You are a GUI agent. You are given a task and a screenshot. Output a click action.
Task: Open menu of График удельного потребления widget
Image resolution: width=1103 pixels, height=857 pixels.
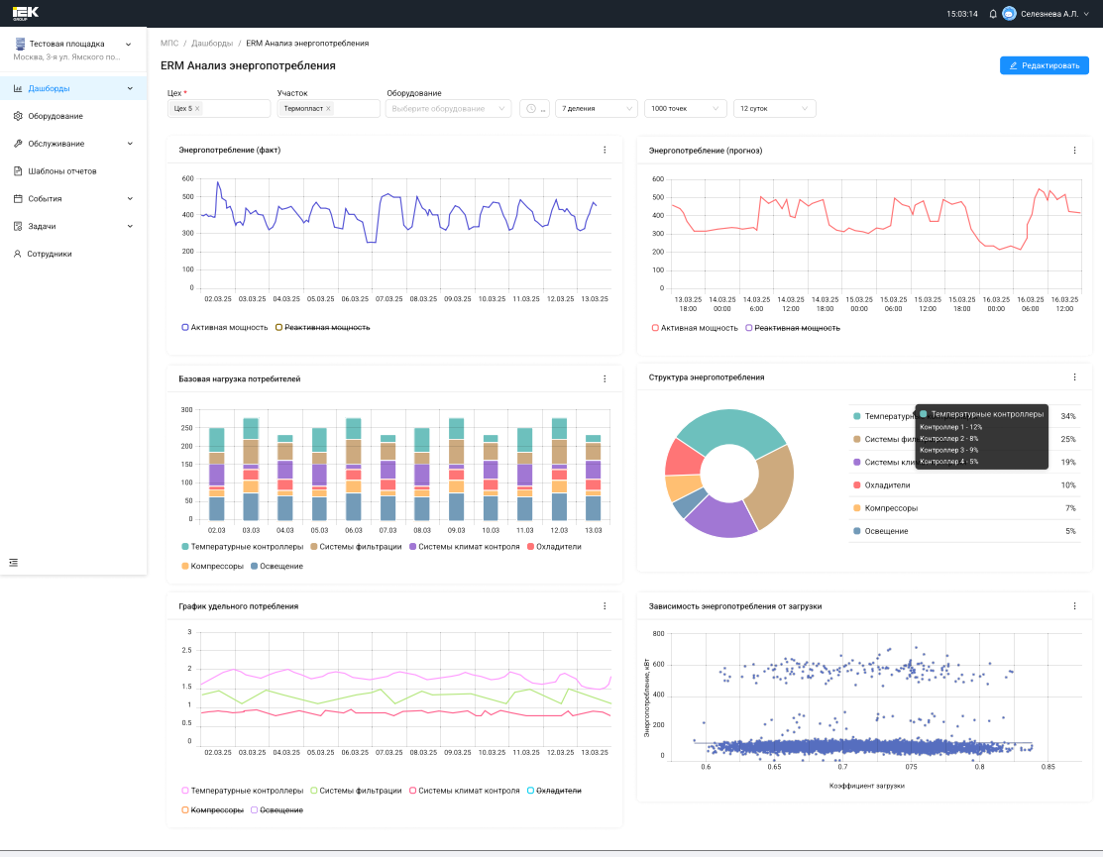point(605,606)
